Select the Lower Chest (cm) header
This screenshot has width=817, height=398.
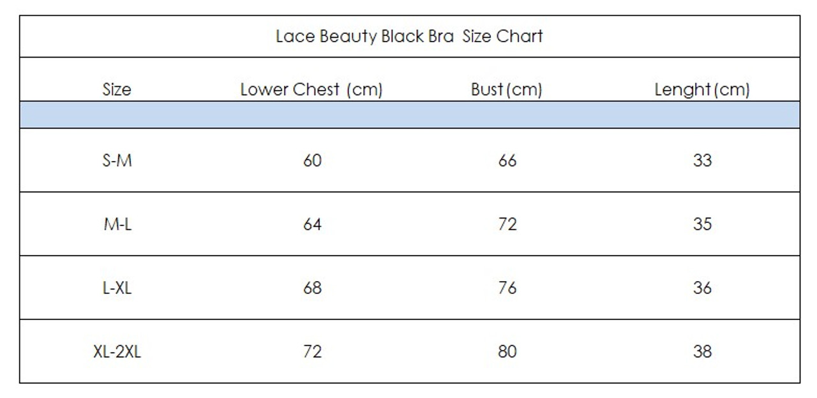tap(311, 89)
